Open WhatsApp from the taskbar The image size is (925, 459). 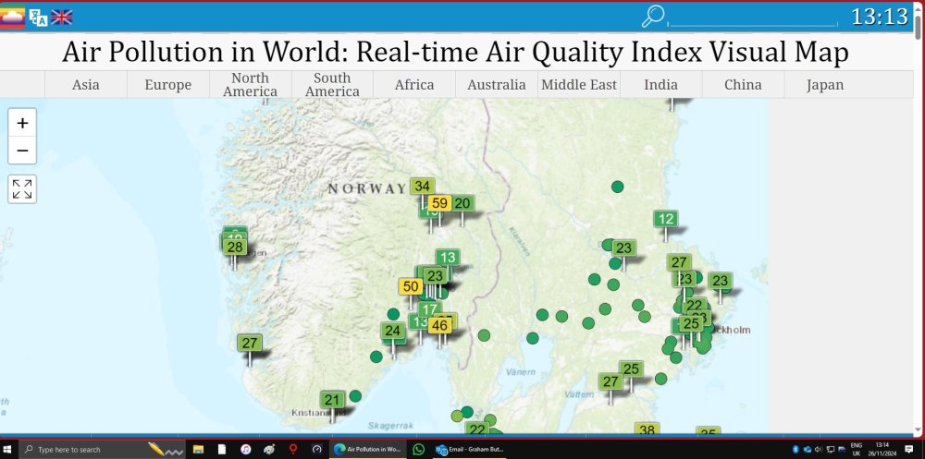click(418, 449)
